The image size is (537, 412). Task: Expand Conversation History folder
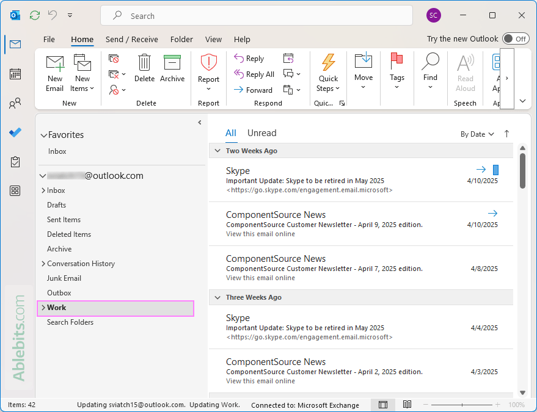pyautogui.click(x=43, y=264)
